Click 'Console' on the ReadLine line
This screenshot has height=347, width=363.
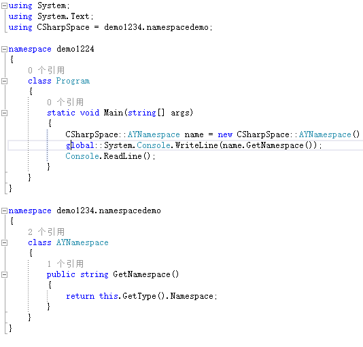tap(82, 156)
